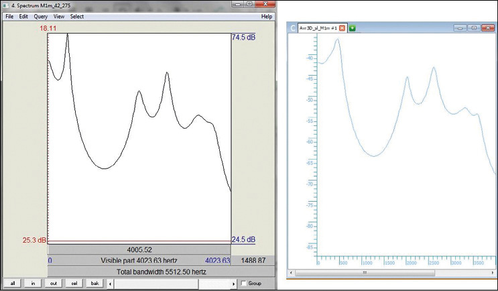Add a new tab with green plus icon

[353, 28]
